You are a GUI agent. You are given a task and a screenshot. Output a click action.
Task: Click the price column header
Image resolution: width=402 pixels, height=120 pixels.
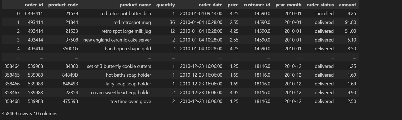pos(233,5)
